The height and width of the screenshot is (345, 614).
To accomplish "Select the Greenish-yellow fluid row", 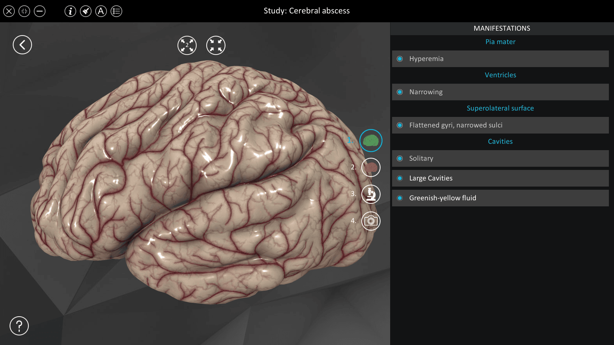I will click(x=500, y=198).
